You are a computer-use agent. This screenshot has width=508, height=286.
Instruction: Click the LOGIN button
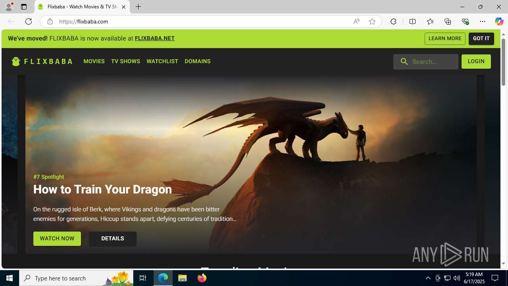pos(476,62)
